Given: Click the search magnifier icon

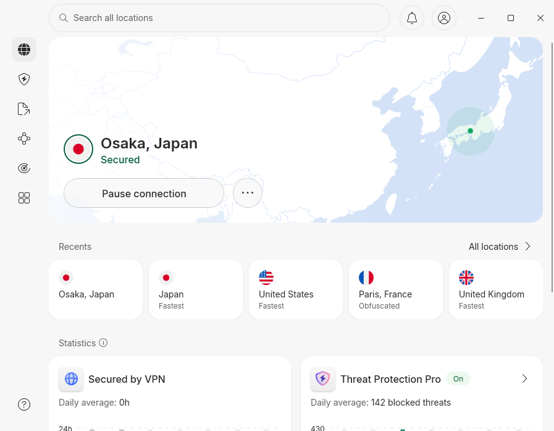Looking at the screenshot, I should click(x=64, y=18).
